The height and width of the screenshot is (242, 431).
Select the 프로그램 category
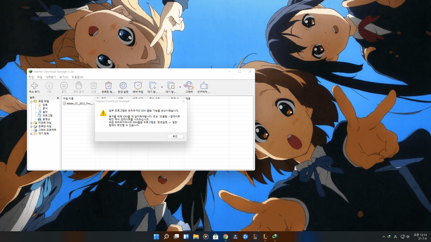tap(47, 116)
